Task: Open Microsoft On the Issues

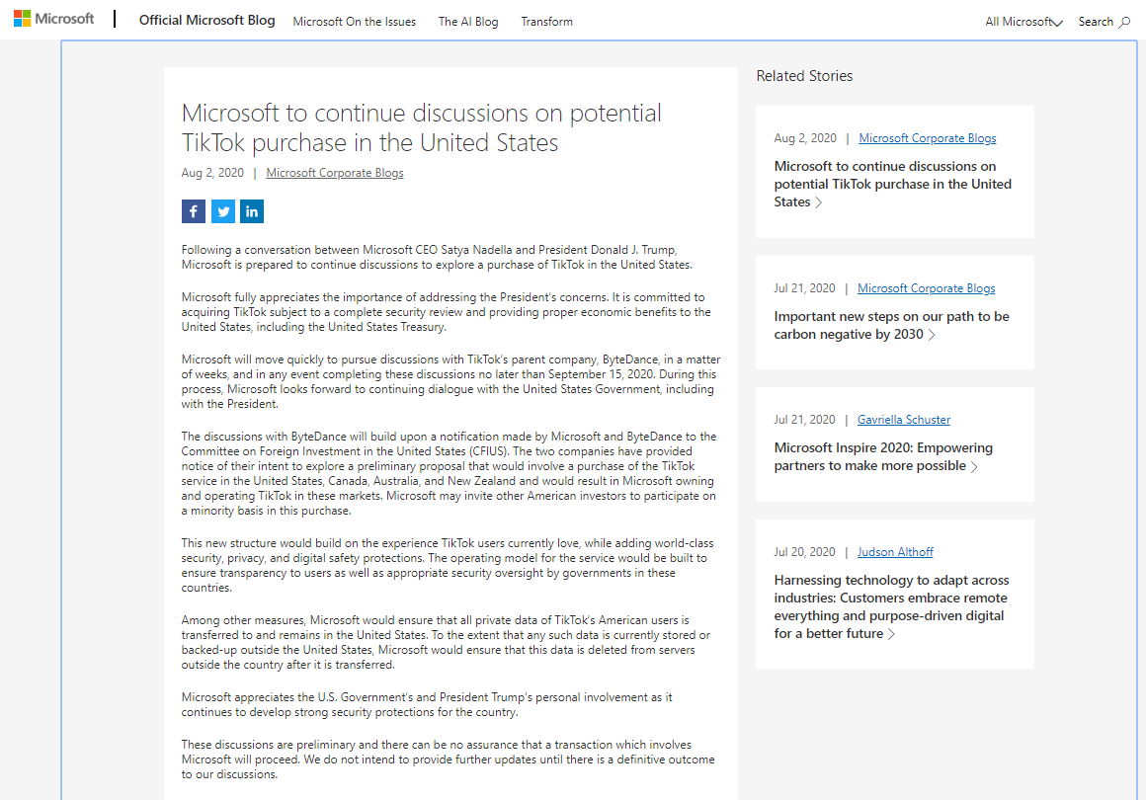Action: click(x=355, y=22)
